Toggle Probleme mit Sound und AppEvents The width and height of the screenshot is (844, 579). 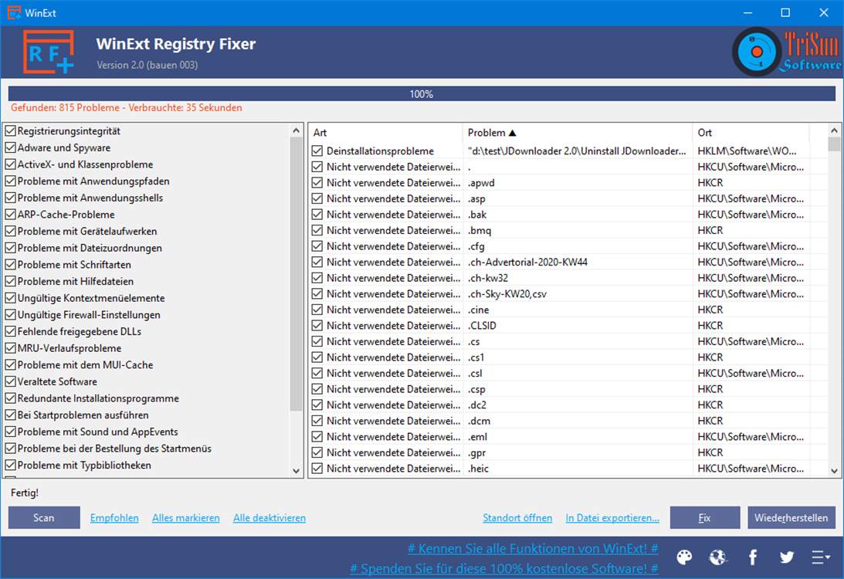[10, 431]
